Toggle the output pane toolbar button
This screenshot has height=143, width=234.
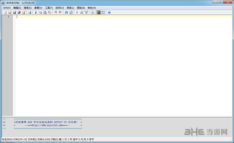99,13
